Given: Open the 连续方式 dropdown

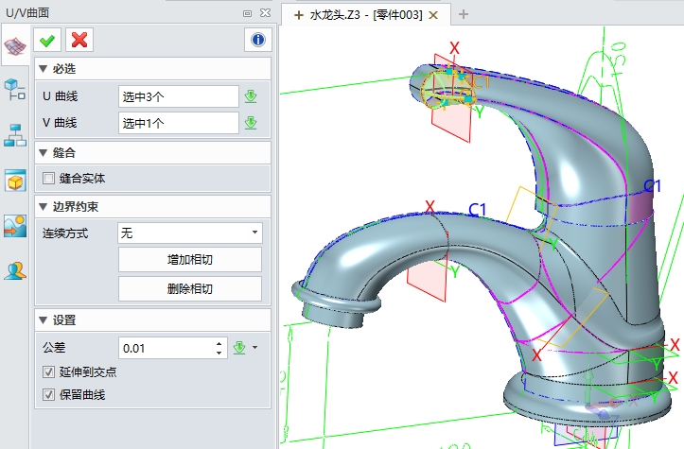Looking at the screenshot, I should pos(189,233).
